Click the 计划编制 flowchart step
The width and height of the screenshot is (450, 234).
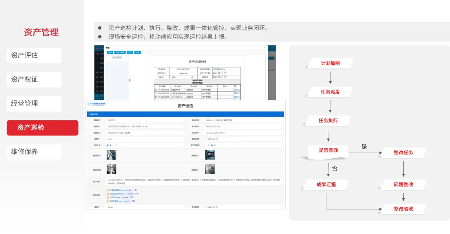coord(330,63)
